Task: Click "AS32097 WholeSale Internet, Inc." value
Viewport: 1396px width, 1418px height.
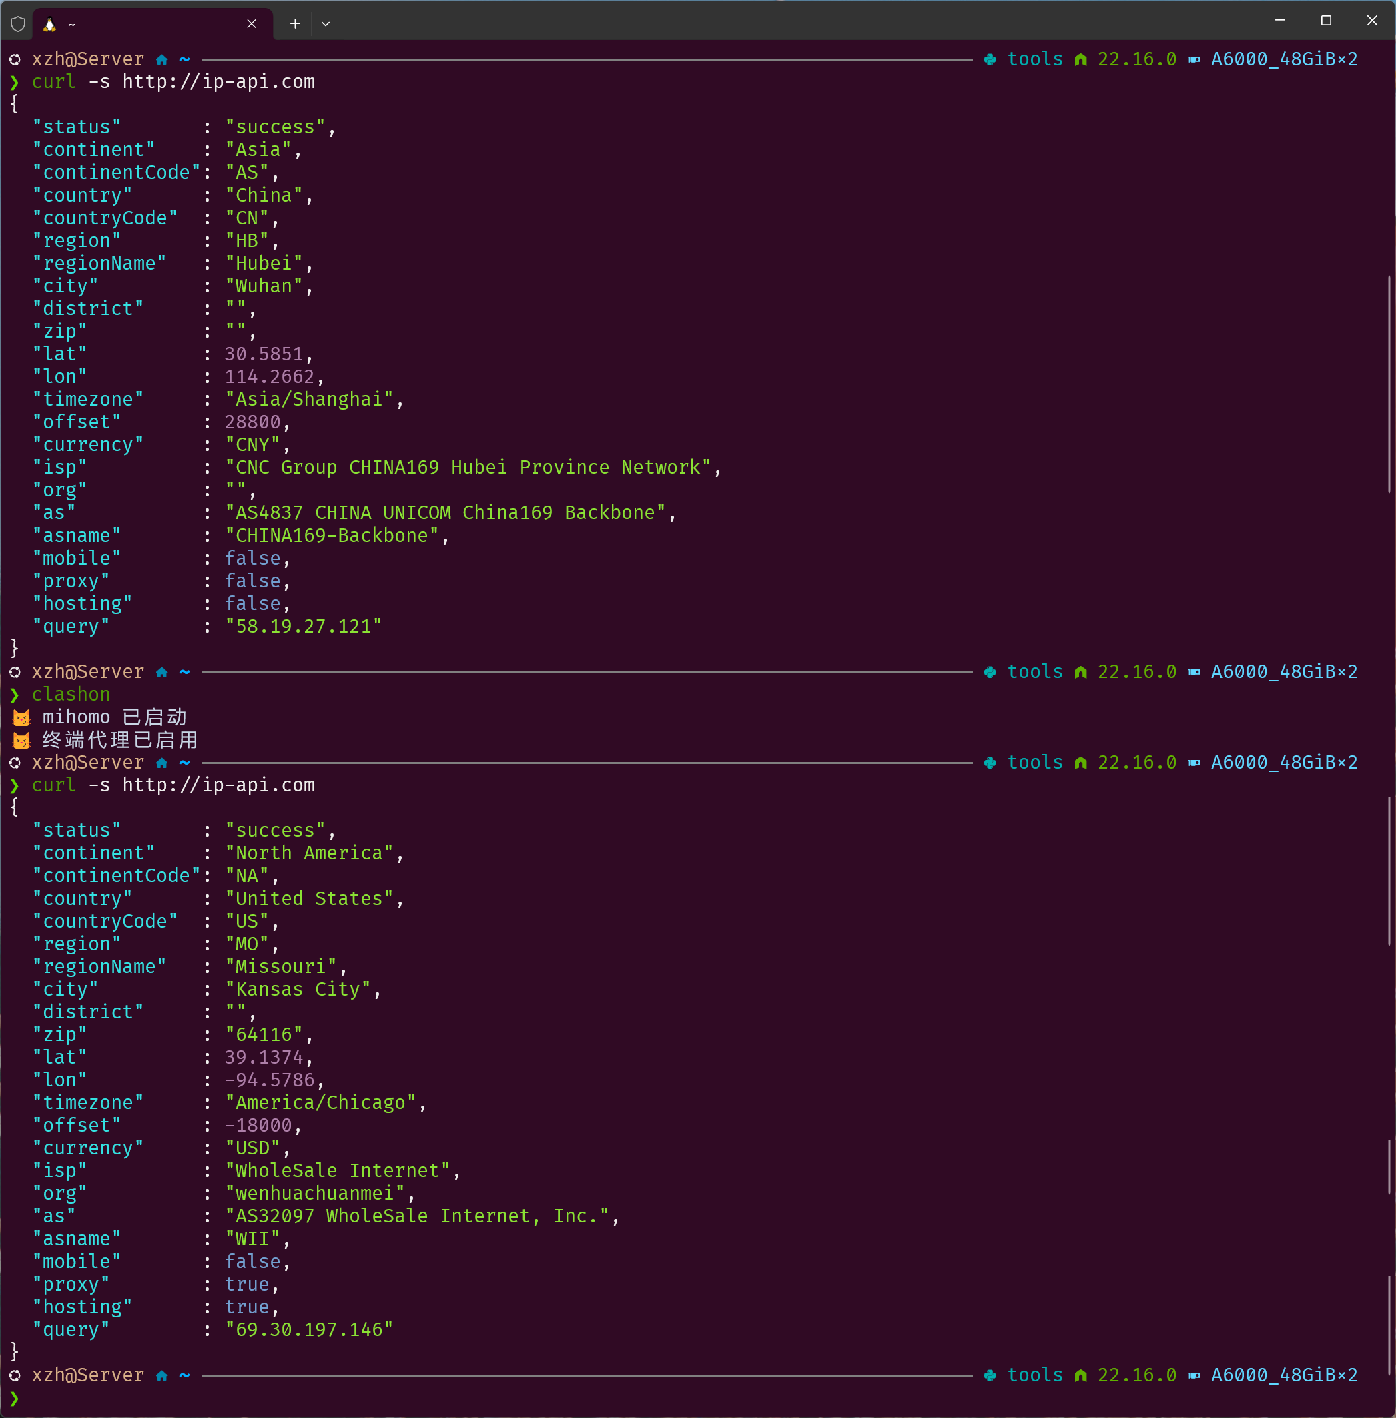Action: (416, 1216)
